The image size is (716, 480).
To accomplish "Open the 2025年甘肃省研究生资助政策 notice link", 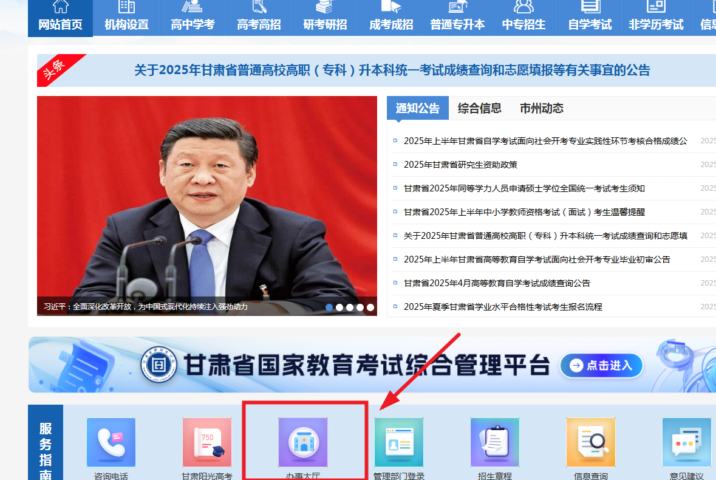I will coord(460,165).
